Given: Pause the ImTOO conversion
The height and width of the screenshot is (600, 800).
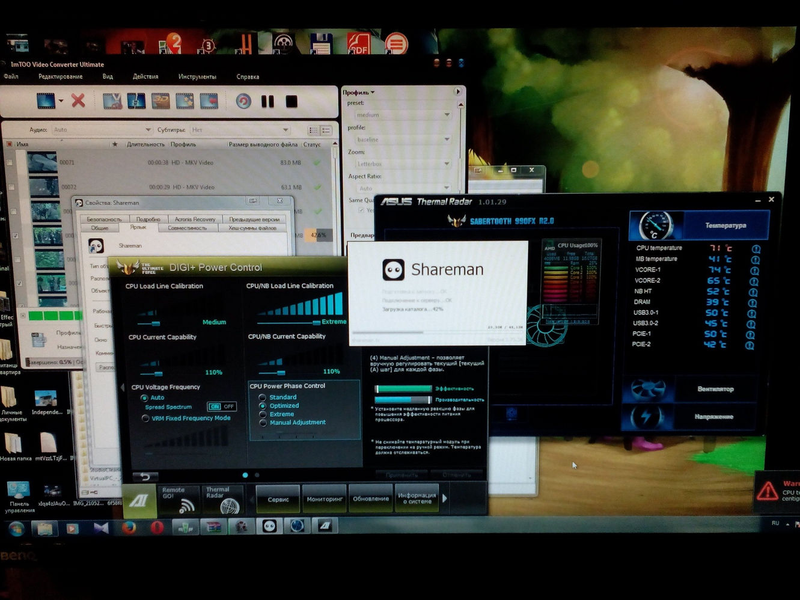Looking at the screenshot, I should [267, 101].
